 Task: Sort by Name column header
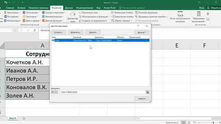pyautogui.click(x=54, y=37)
